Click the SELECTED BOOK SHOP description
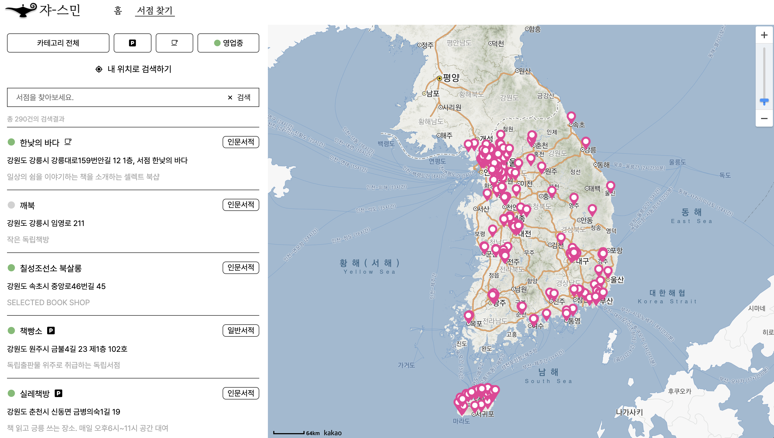774x438 pixels. [x=49, y=302]
